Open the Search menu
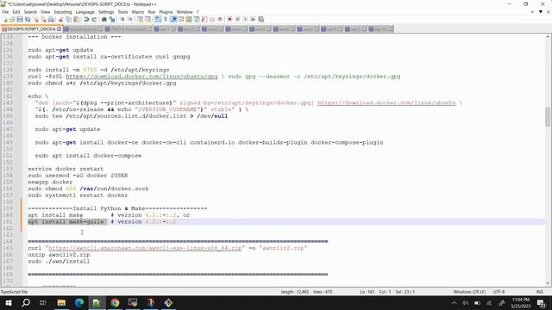 (x=30, y=12)
